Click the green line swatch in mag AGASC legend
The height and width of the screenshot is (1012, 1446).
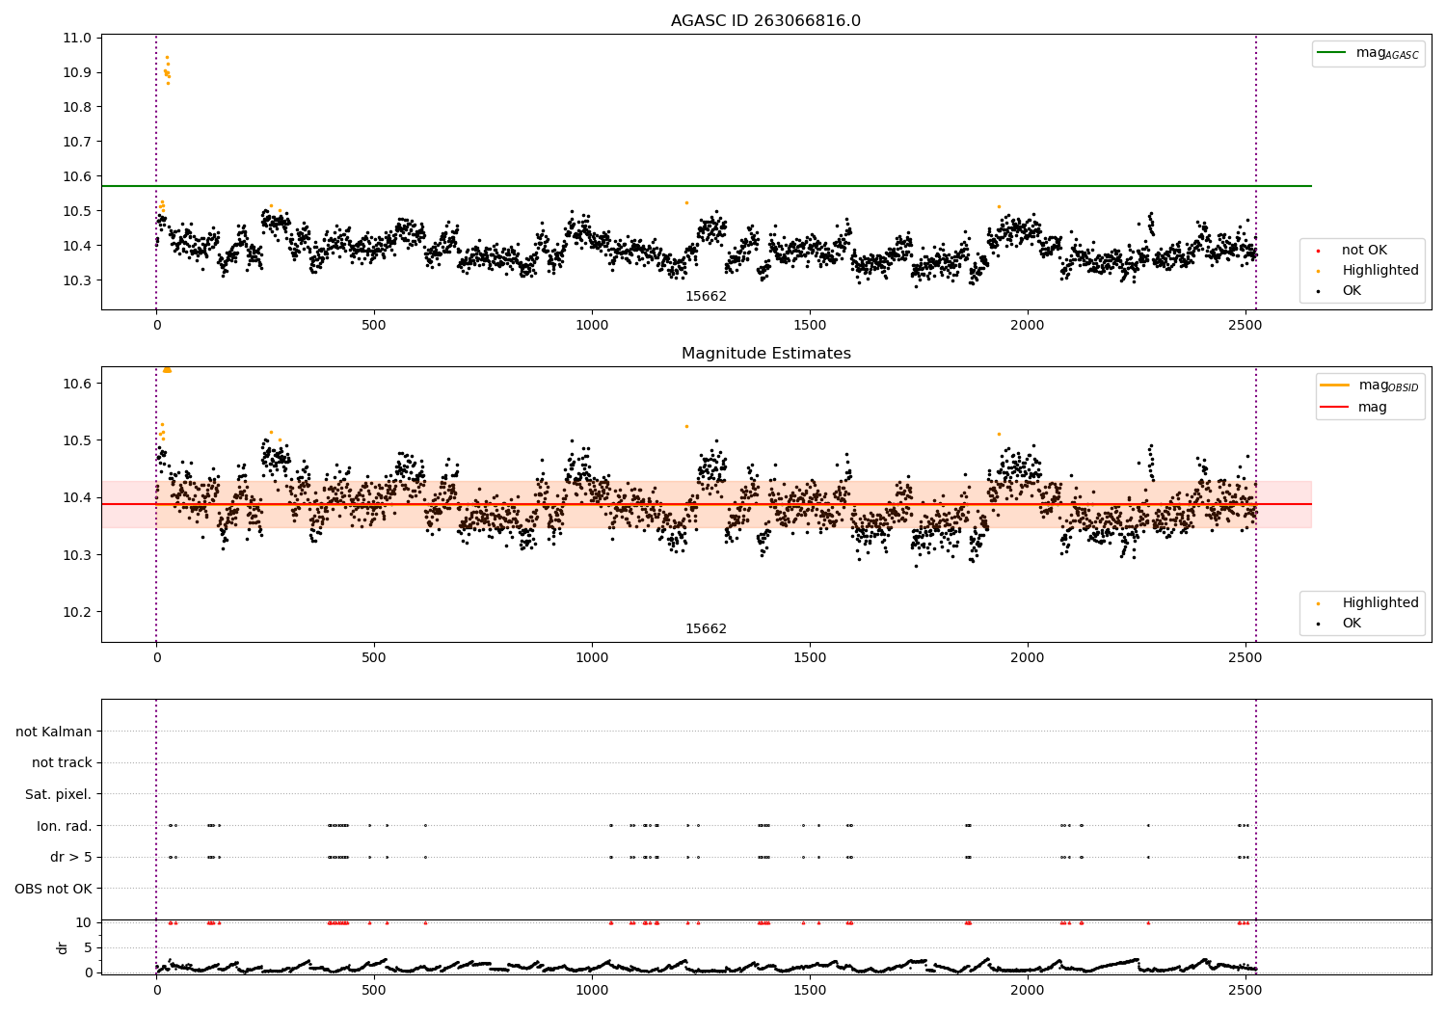tap(1332, 53)
